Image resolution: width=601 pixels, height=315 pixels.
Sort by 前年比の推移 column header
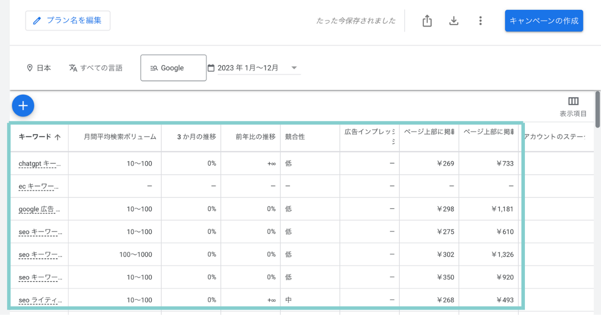point(255,136)
